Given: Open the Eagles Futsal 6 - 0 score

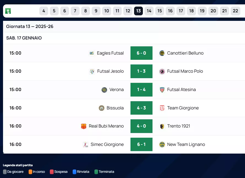Looking at the screenshot, I should [141, 53].
